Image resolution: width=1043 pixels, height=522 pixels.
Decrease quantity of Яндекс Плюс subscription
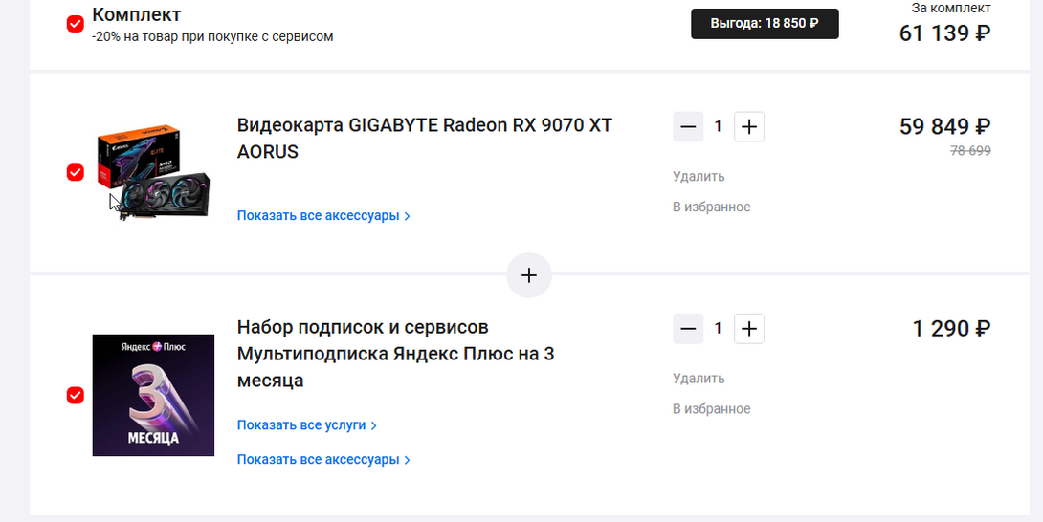(688, 329)
